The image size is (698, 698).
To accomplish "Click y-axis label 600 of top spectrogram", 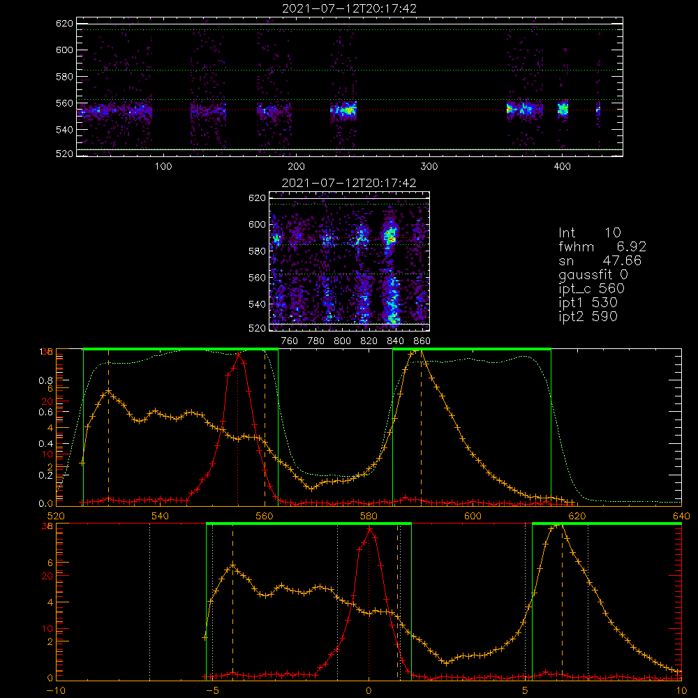I will pos(64,50).
